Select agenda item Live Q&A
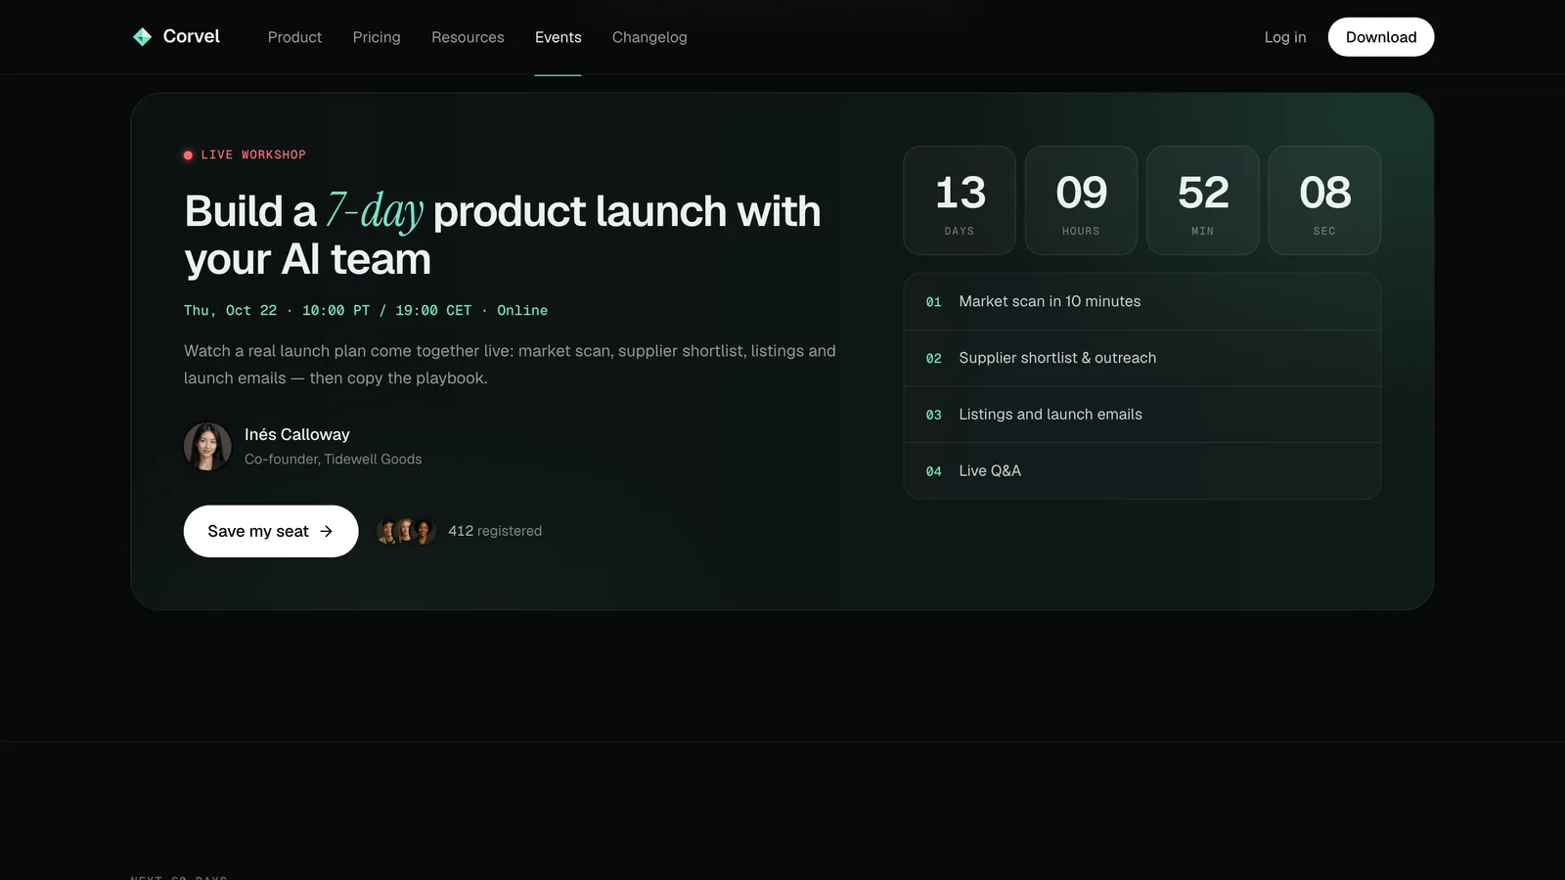 point(1142,471)
